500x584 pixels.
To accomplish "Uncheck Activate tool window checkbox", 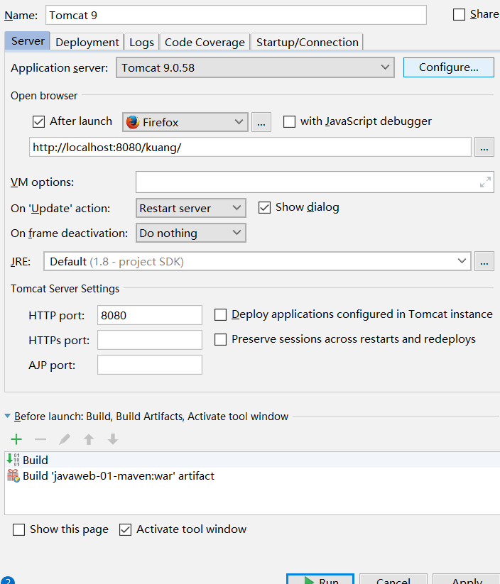I will pos(125,529).
